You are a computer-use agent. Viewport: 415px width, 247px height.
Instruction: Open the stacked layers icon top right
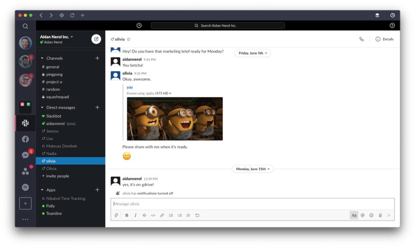click(x=377, y=15)
